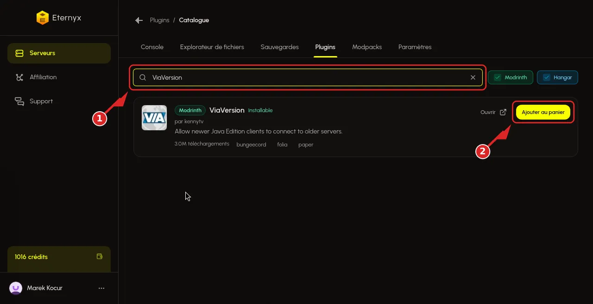
Task: Click the Affiliation sidebar icon
Action: [19, 77]
